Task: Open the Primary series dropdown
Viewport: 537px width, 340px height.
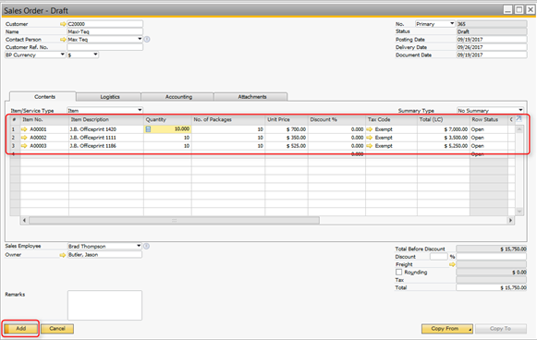Action: (452, 24)
